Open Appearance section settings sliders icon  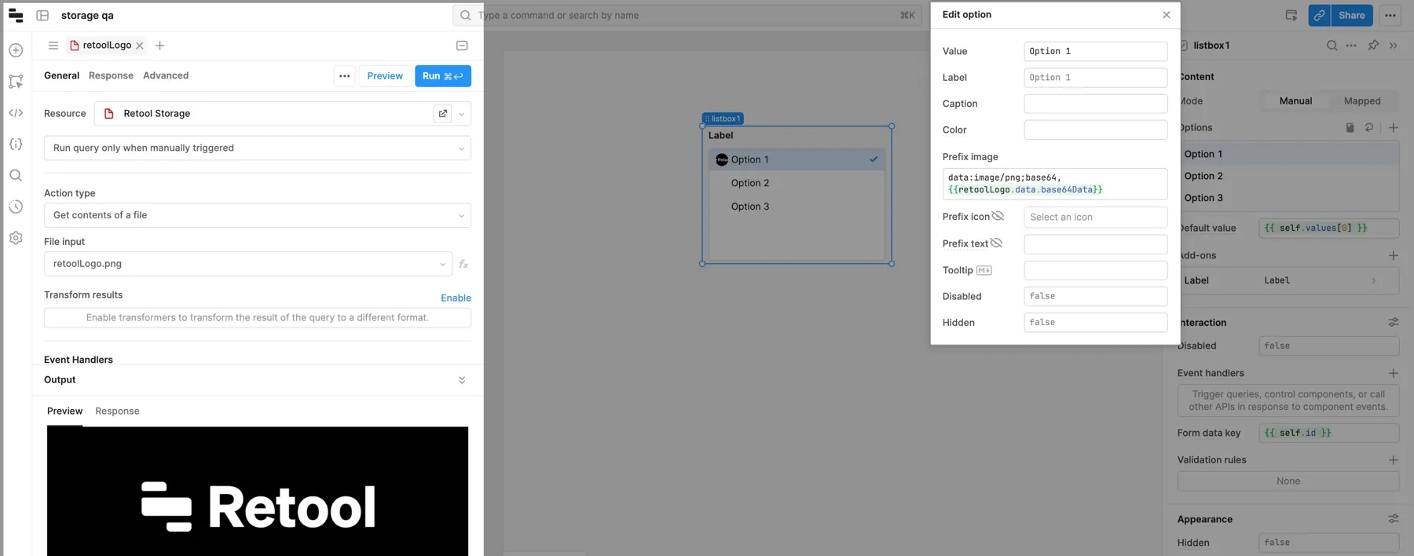pyautogui.click(x=1394, y=519)
